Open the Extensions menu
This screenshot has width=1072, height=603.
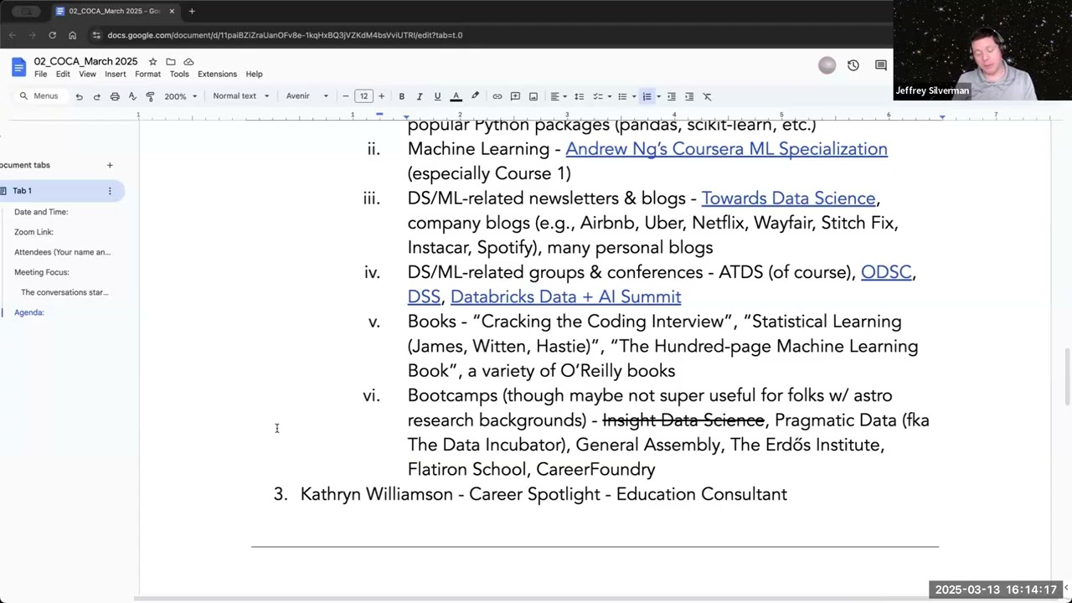(x=217, y=74)
